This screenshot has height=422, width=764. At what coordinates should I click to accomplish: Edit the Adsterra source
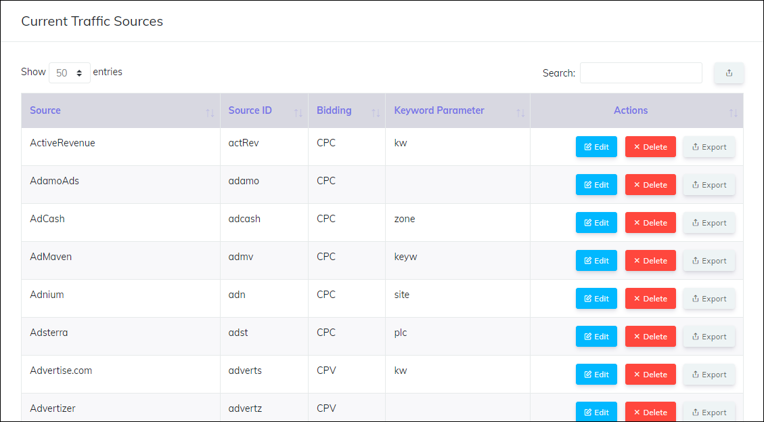[596, 337]
